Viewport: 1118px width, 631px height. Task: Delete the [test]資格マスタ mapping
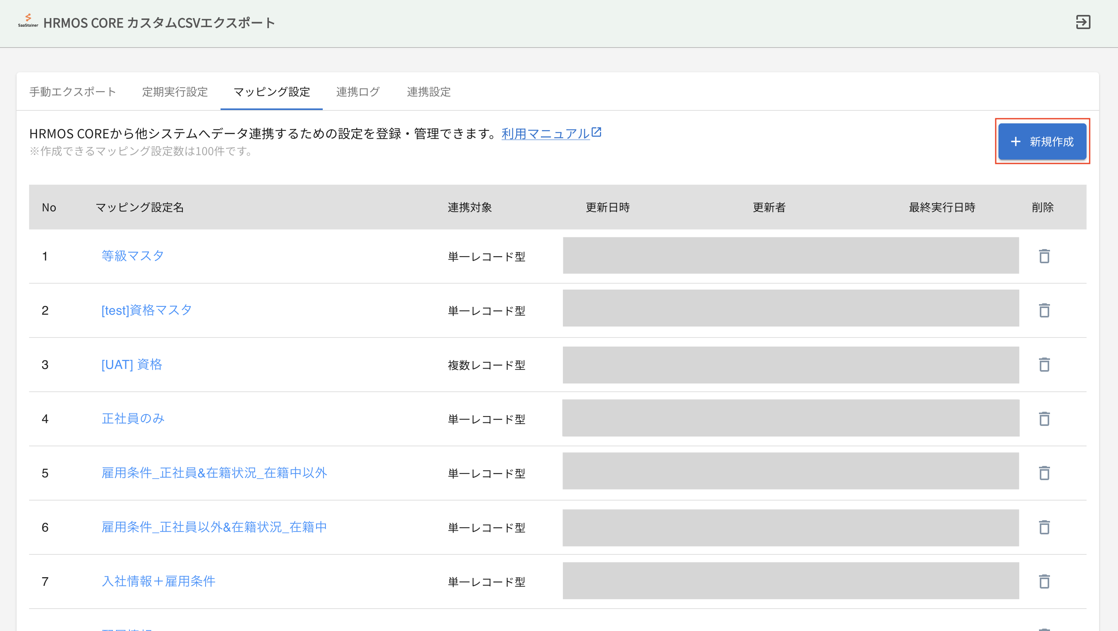(x=1044, y=310)
